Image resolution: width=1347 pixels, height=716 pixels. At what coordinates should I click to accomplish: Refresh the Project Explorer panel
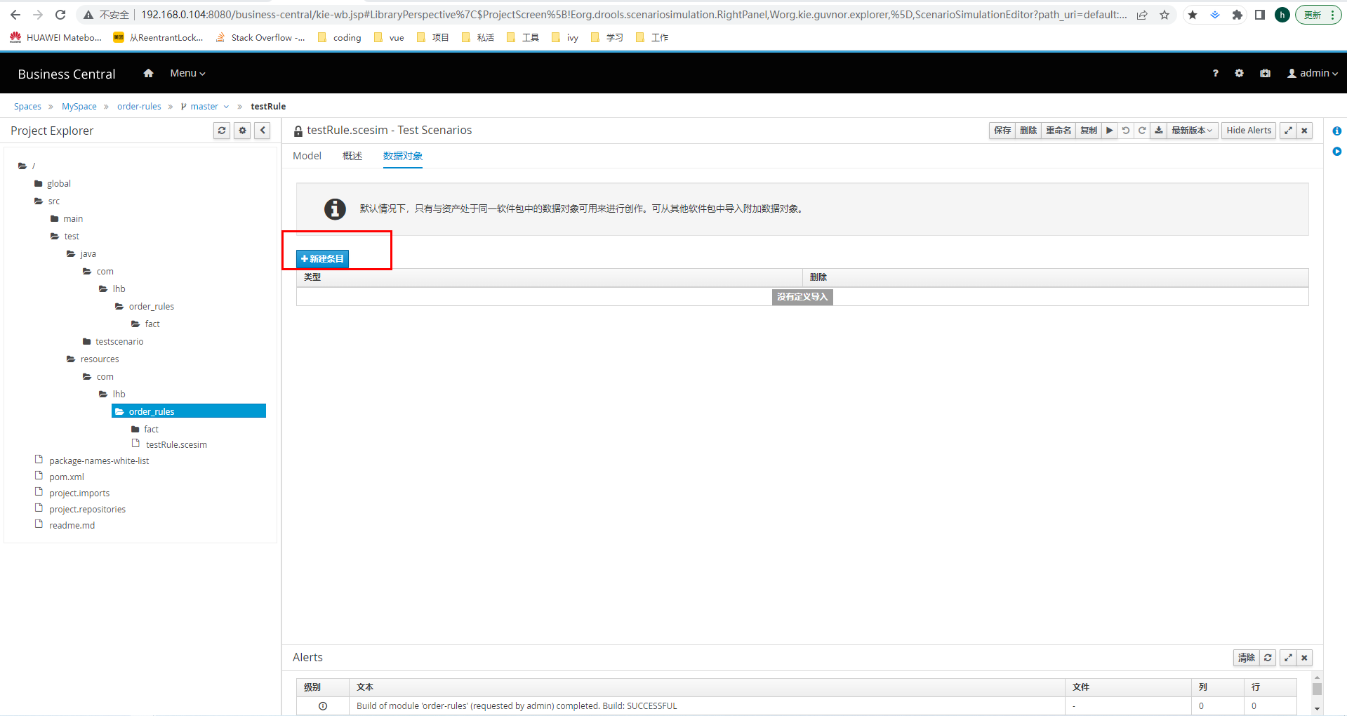tap(222, 131)
